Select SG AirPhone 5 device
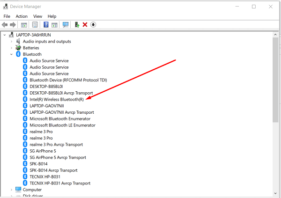The height and width of the screenshot is (198, 281). point(43,151)
